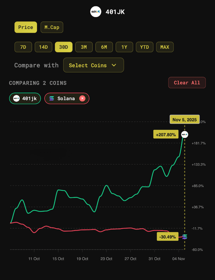Open the Select Coins dropdown
The width and height of the screenshot is (215, 280).
[93, 65]
